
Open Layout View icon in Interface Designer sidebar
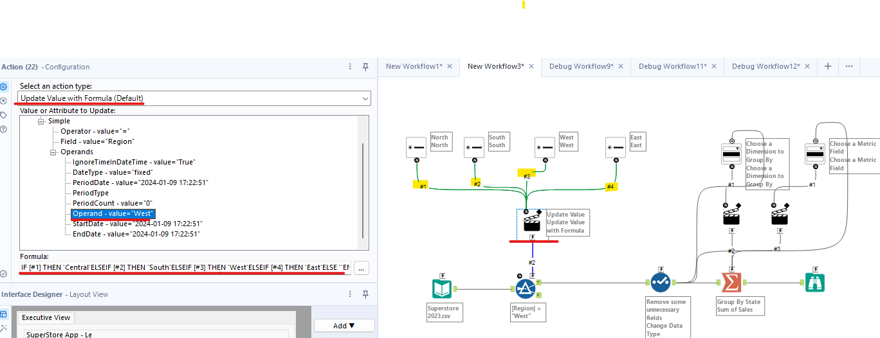[x=4, y=315]
